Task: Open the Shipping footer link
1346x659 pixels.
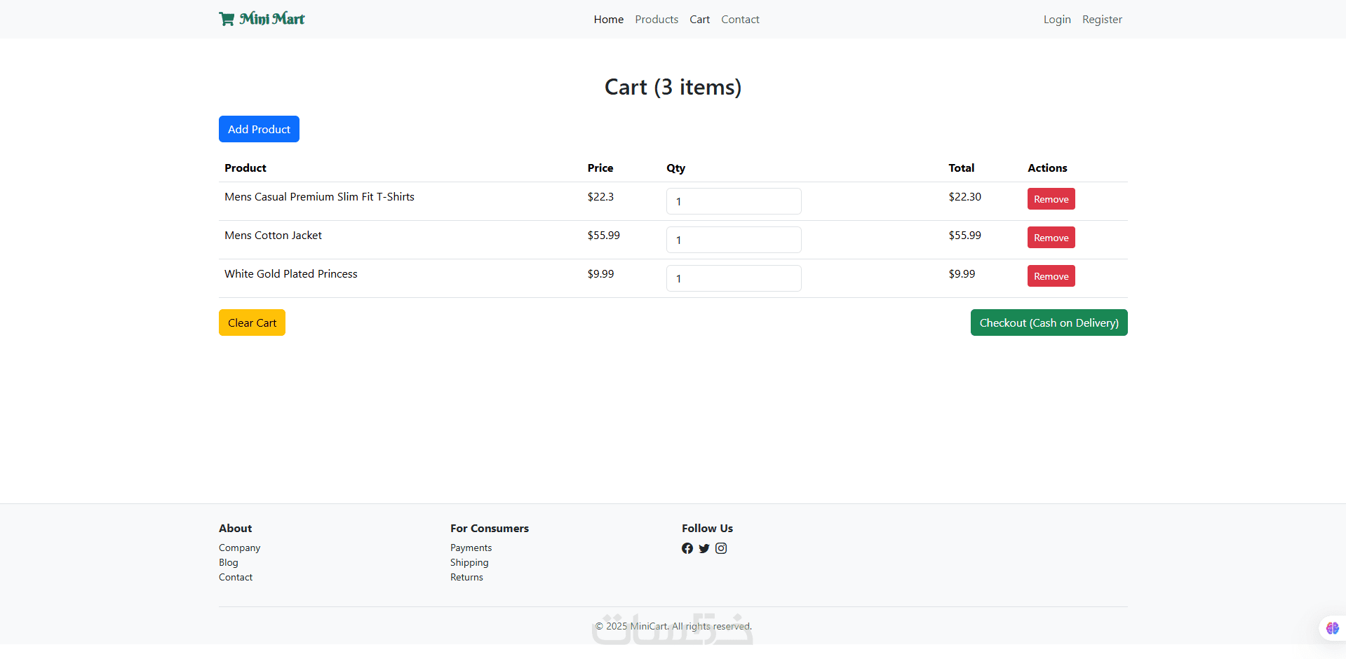Action: pyautogui.click(x=469, y=562)
